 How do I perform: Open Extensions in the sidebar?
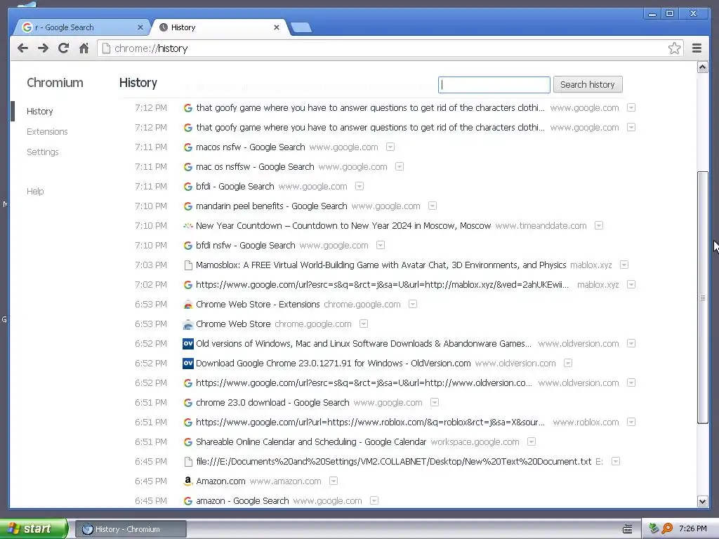tap(47, 131)
